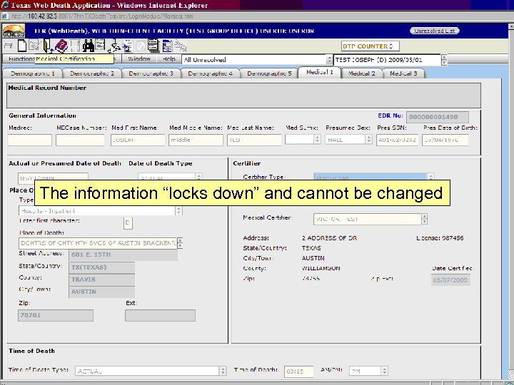514x385 pixels.
Task: Switch to the Demographic 1 tab
Action: tap(32, 73)
